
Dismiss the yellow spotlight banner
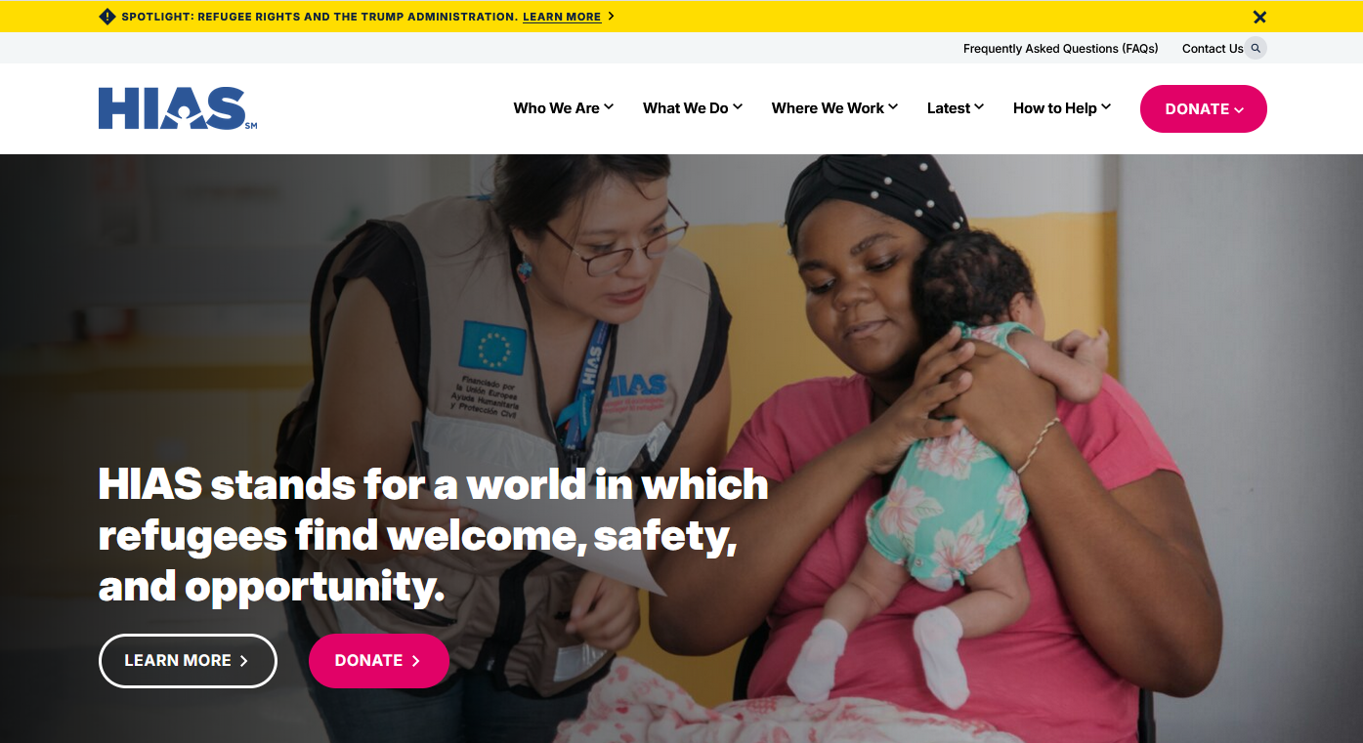1259,17
